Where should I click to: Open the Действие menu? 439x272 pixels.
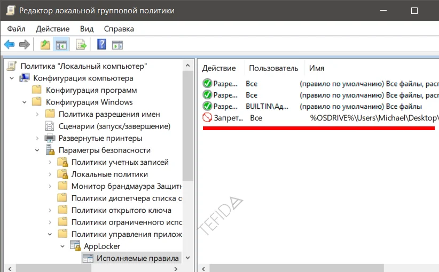53,29
